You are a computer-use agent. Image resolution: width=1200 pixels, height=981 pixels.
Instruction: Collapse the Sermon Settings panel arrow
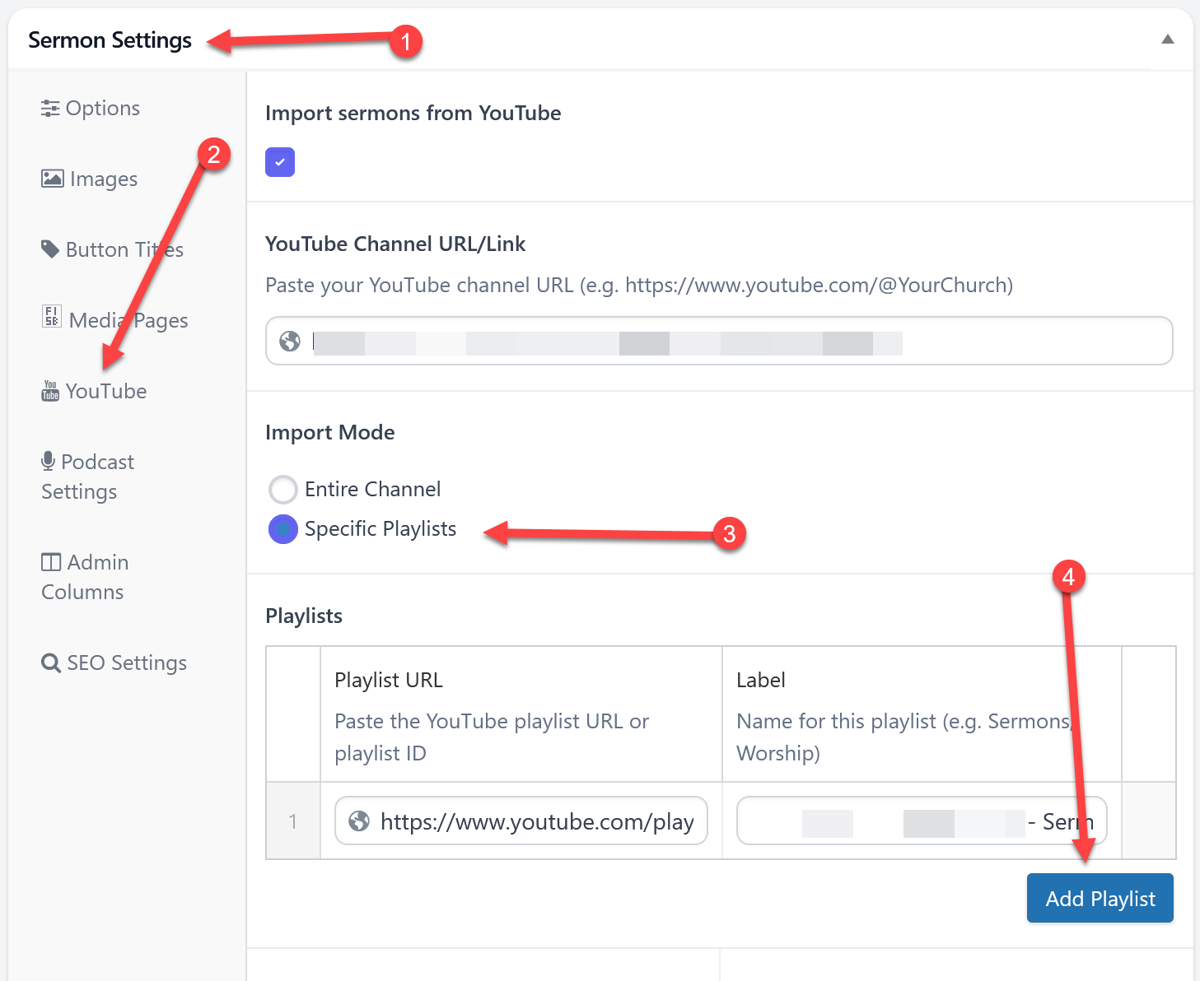click(x=1167, y=40)
